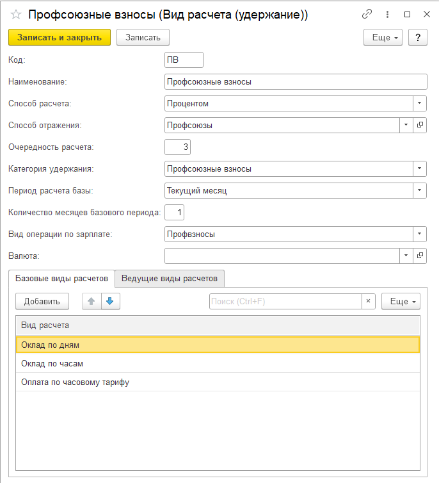Click the Наименование input field
Screen dimensions: 439x483
pyautogui.click(x=296, y=81)
